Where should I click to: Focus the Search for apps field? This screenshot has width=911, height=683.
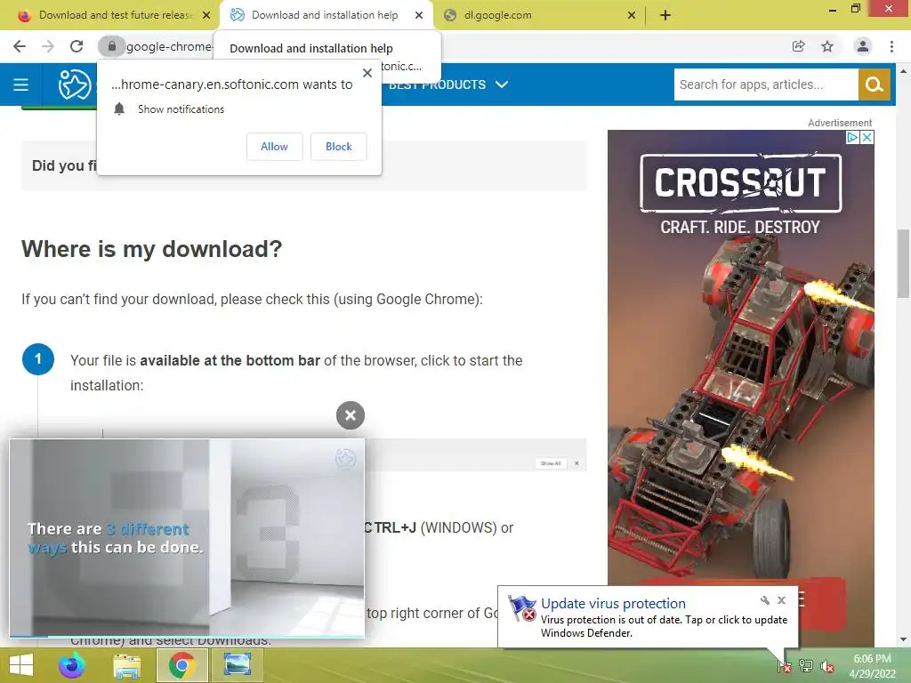click(x=766, y=84)
